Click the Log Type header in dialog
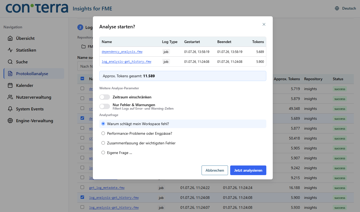360x212 pixels. (x=170, y=42)
